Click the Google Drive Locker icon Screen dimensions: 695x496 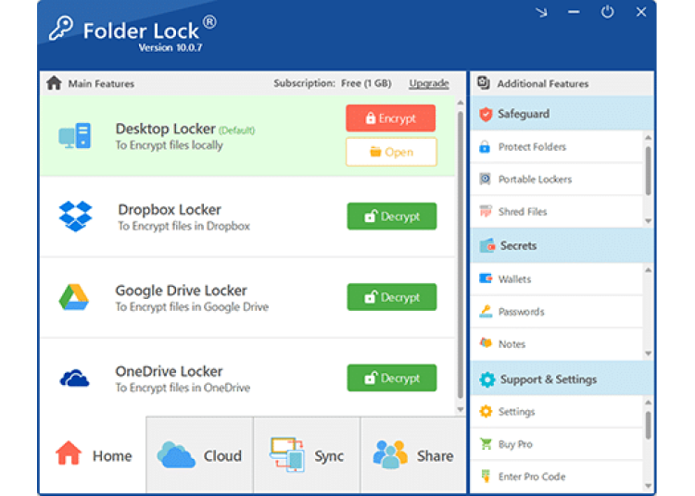pos(74,297)
